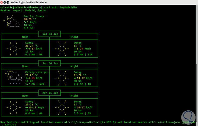Click Saturday night precipitation 0.0 mm | 11%

point(83,55)
